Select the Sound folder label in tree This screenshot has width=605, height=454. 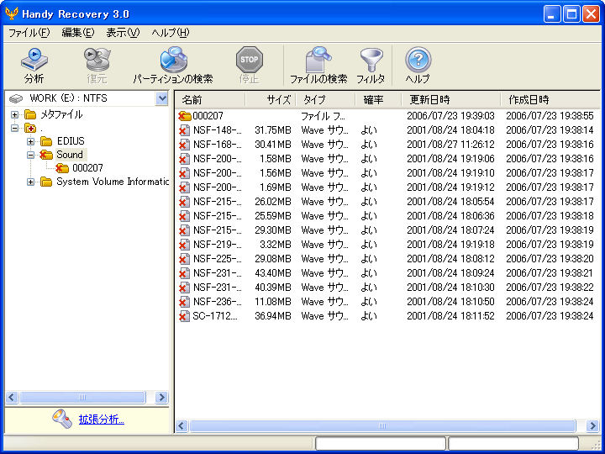click(x=70, y=155)
